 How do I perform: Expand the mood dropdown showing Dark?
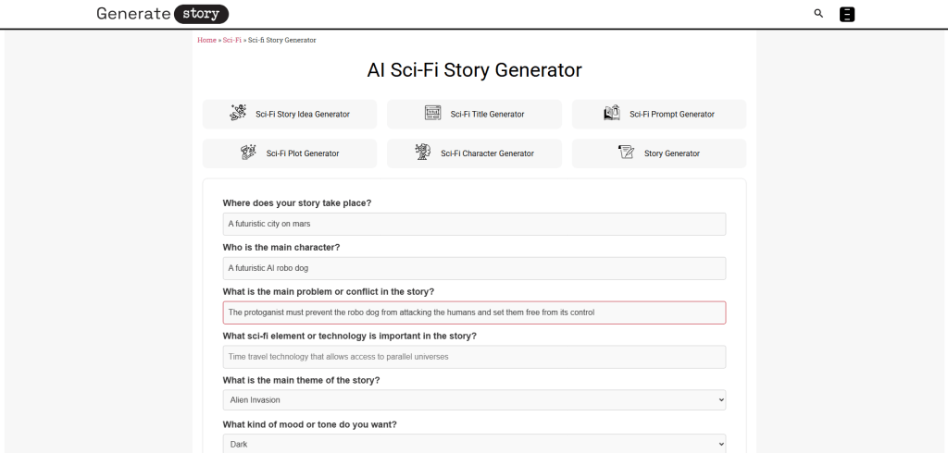pyautogui.click(x=474, y=444)
